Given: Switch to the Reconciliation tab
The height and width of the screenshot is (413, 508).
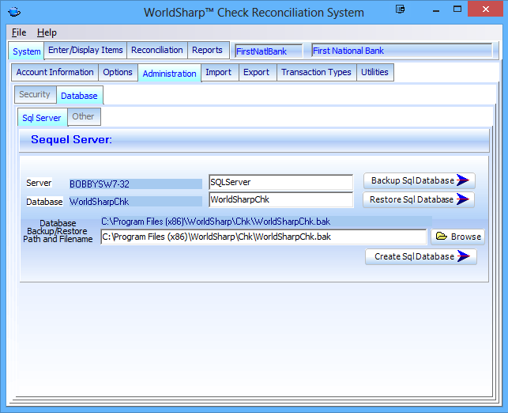Looking at the screenshot, I should (156, 51).
